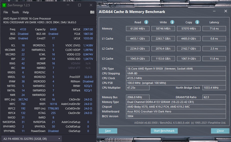Click the L2 Cache write value 2076.4 GB/s

(163, 49)
